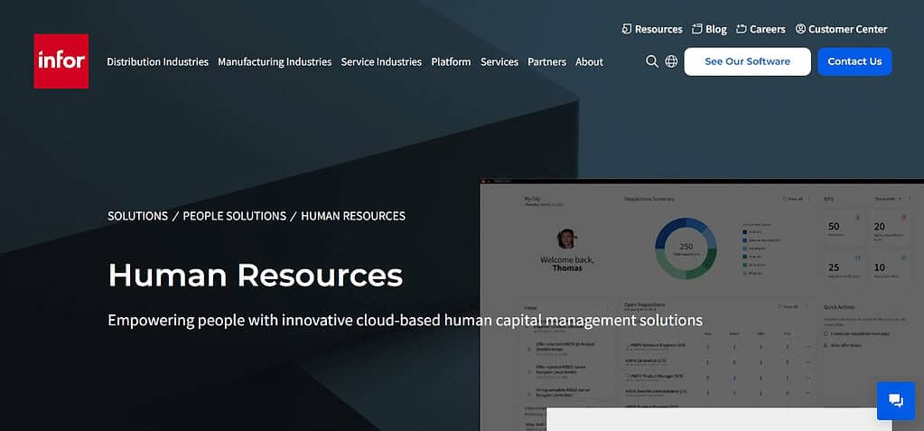924x431 pixels.
Task: Click 'Welcome back, Thomas' text
Action: click(567, 264)
